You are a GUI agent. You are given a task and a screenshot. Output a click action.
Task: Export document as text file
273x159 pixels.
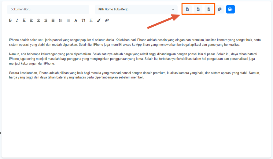coord(209,9)
